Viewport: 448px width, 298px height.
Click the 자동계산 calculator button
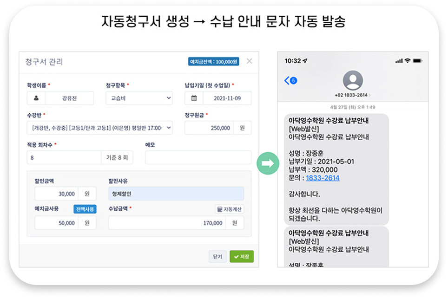pos(230,209)
